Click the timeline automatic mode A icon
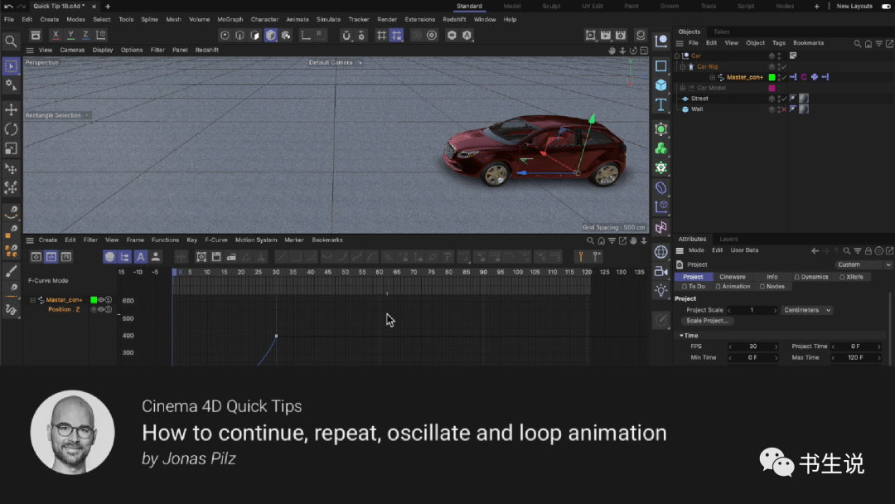The image size is (895, 504). coord(140,257)
